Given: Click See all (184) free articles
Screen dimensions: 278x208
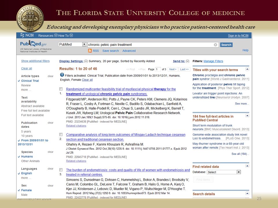Looking at the screenshot, I should tap(240, 154).
